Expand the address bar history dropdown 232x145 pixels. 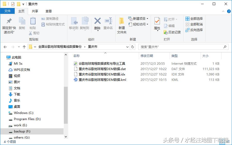[127, 47]
